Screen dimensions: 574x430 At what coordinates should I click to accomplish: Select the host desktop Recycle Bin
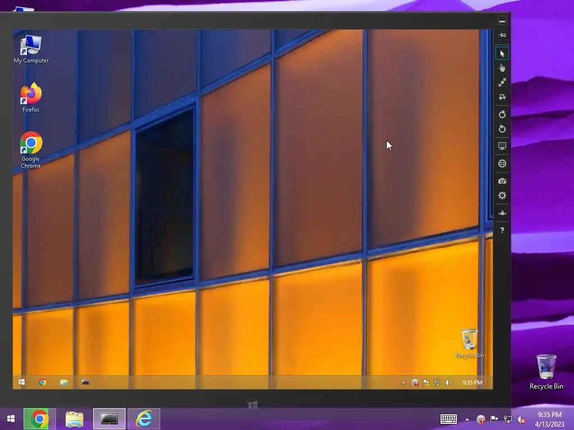click(x=546, y=372)
